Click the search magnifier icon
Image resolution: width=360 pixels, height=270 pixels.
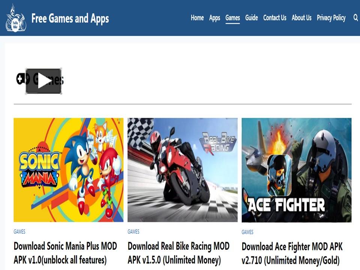355,18
